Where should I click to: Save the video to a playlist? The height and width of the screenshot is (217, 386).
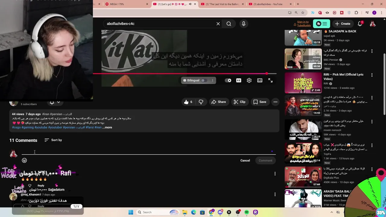pyautogui.click(x=260, y=102)
